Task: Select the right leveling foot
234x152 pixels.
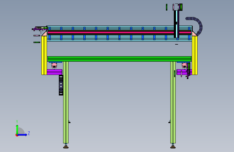Action: coord(173,146)
